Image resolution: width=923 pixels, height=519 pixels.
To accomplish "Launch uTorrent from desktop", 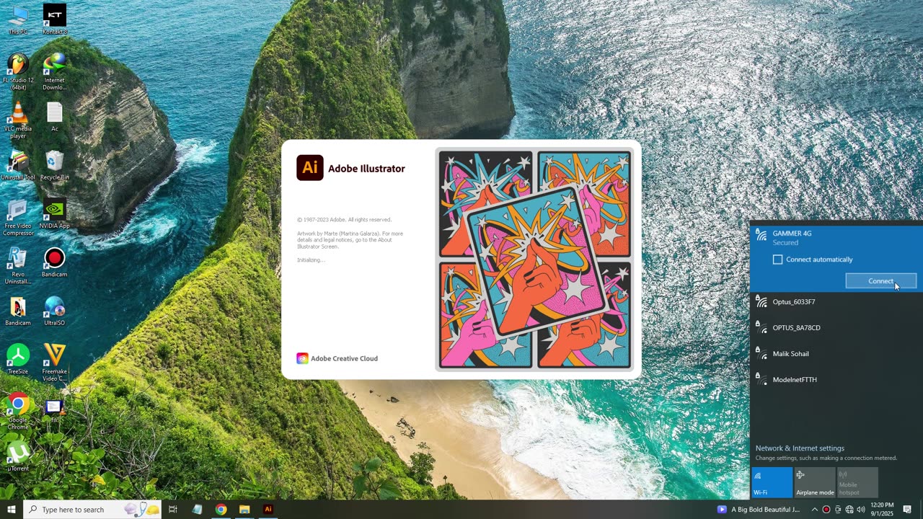I will (x=18, y=456).
